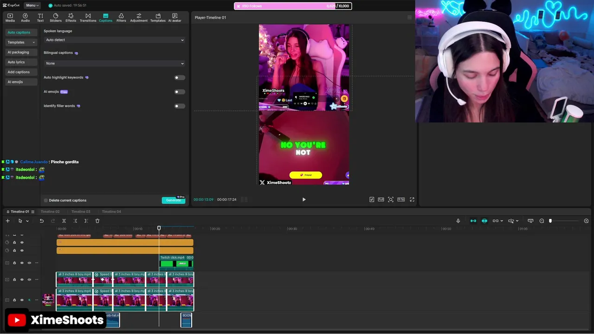Switch to Timeline 02 tab

(50, 212)
